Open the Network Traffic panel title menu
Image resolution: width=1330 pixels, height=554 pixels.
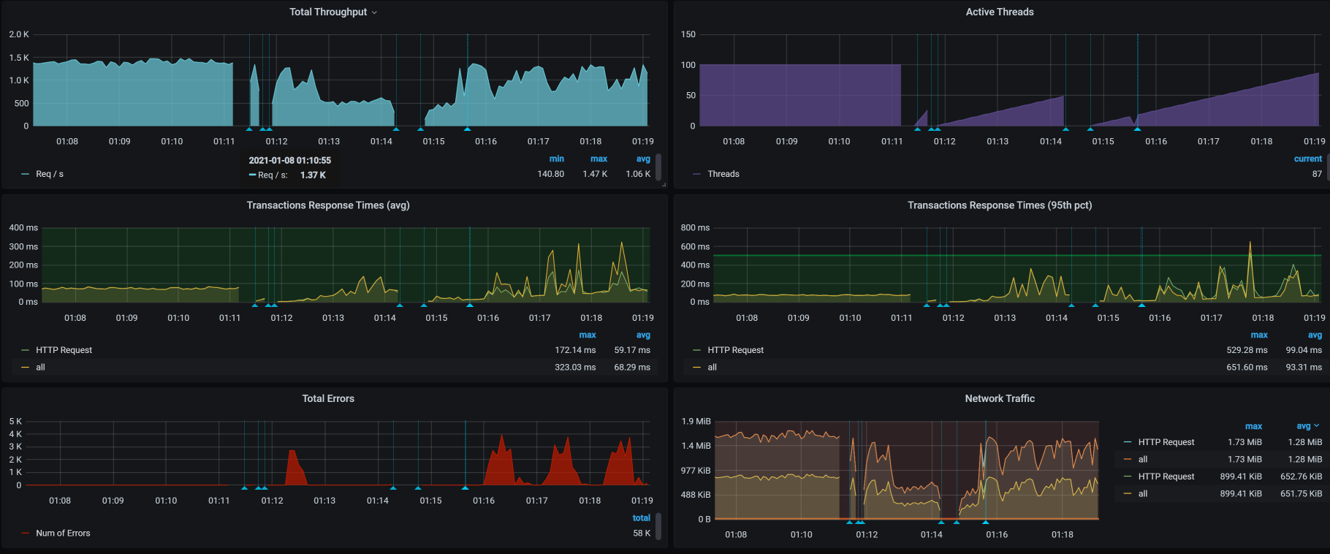tap(999, 398)
